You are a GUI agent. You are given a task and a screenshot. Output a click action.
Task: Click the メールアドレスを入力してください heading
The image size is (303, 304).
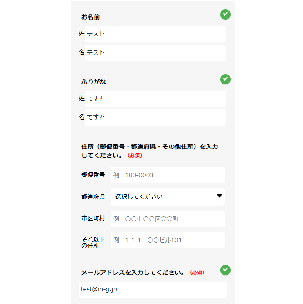pyautogui.click(x=133, y=273)
